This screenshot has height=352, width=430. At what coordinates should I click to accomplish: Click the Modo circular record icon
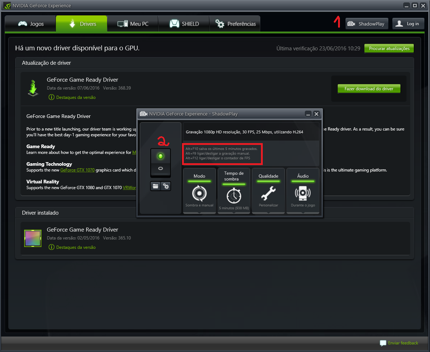(199, 193)
